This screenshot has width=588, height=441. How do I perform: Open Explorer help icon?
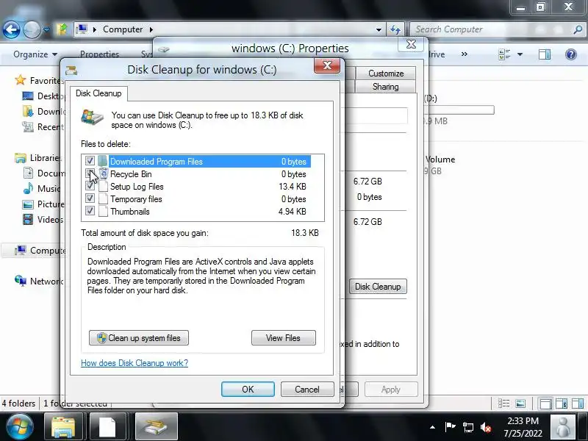pos(571,54)
